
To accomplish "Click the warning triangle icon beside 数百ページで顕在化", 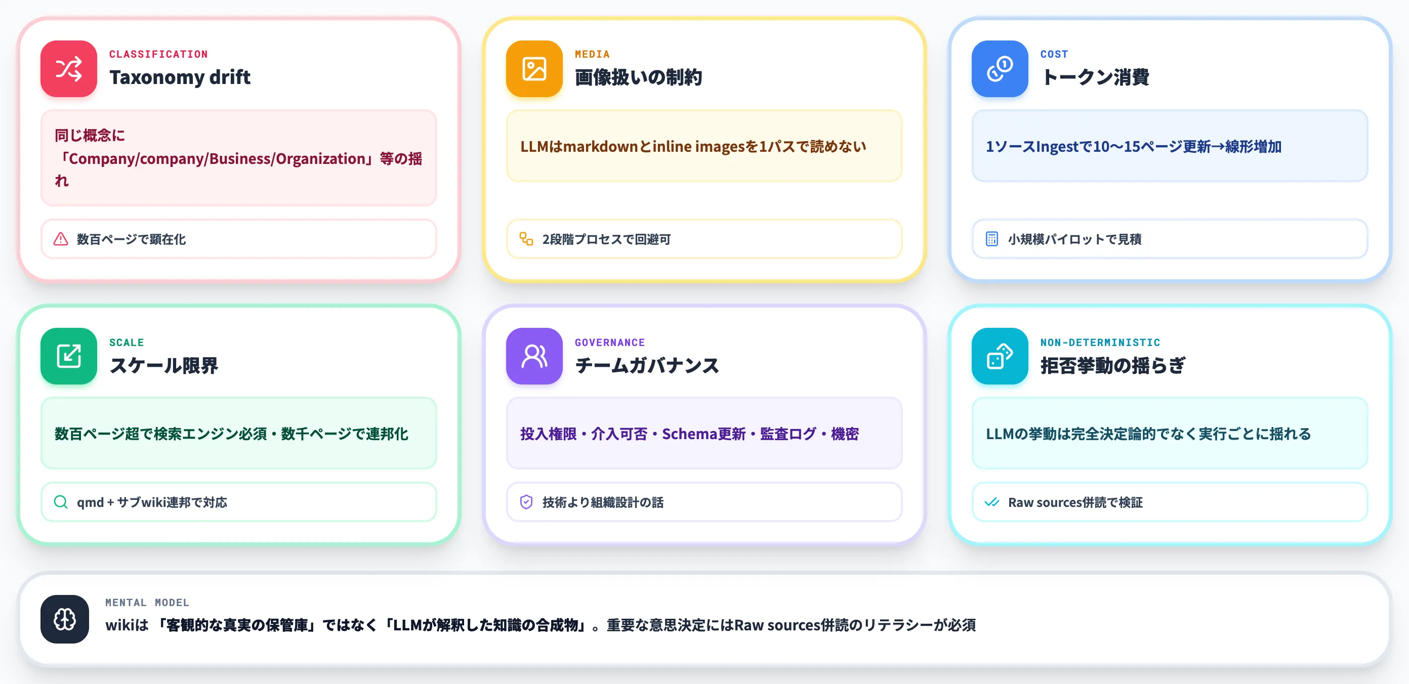I will coord(61,239).
